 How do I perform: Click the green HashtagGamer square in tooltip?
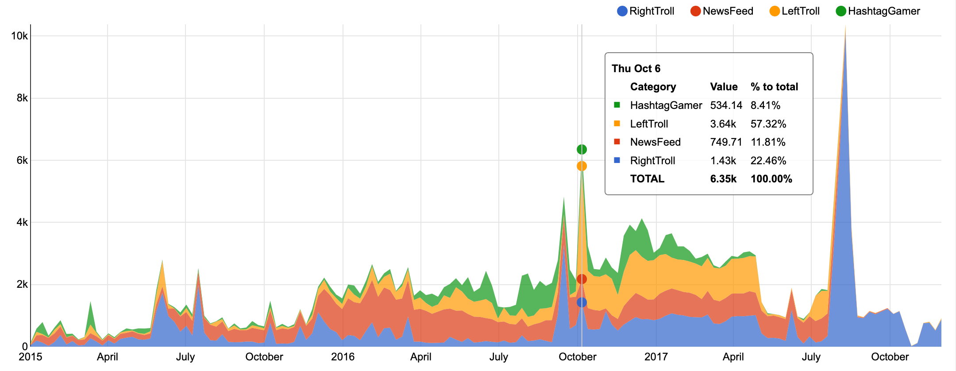pyautogui.click(x=617, y=105)
